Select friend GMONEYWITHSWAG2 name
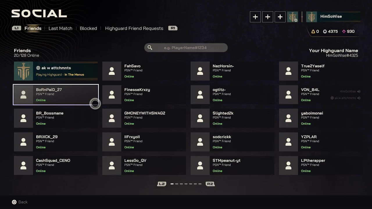 click(x=145, y=113)
